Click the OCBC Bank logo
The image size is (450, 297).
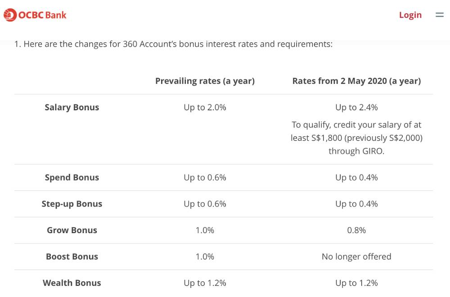click(35, 15)
